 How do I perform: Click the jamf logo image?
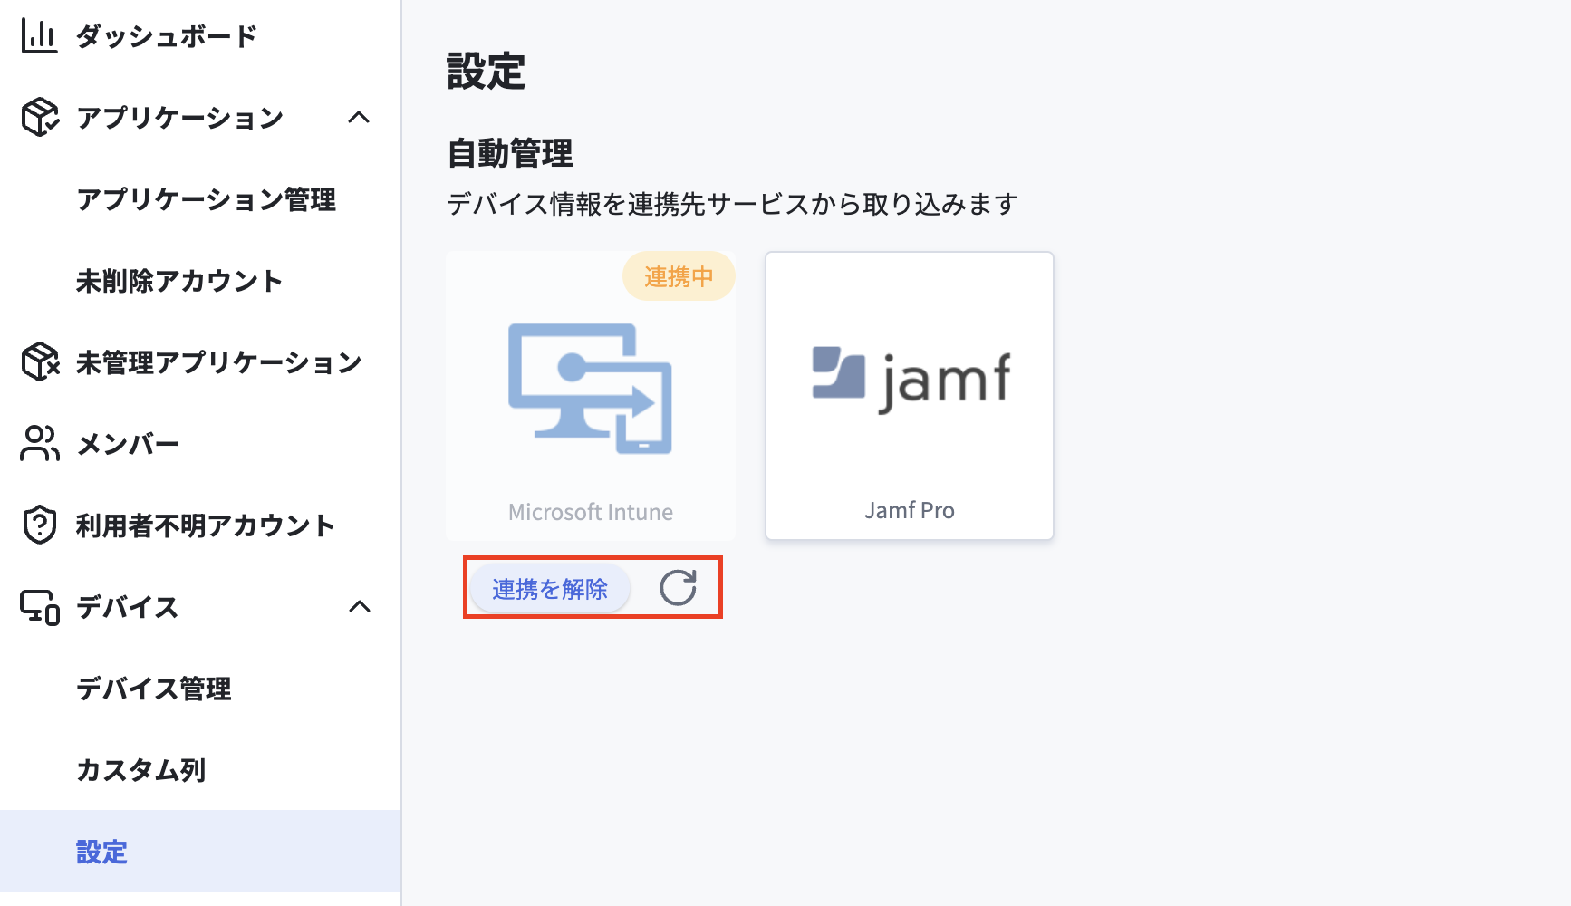(911, 380)
